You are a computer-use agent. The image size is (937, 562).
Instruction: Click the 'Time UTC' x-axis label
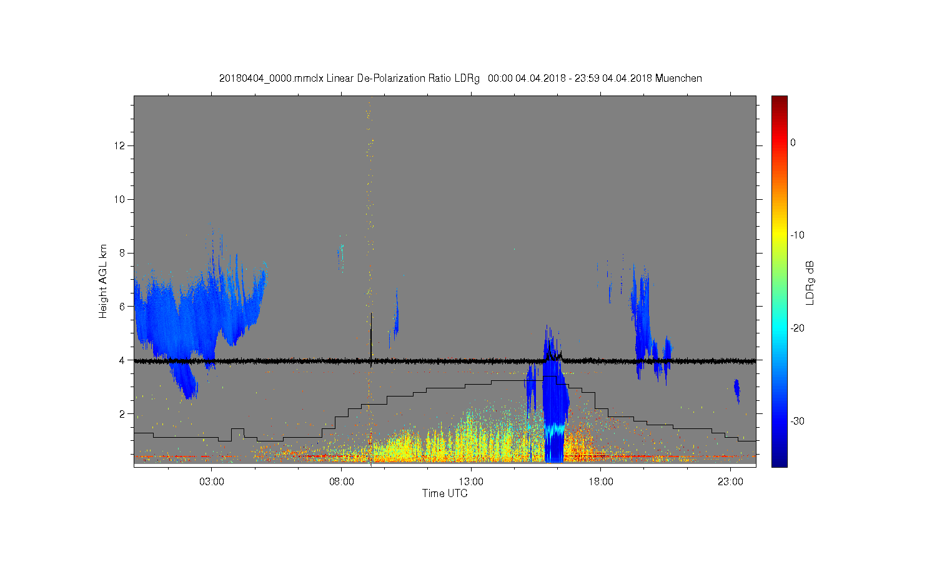point(445,493)
